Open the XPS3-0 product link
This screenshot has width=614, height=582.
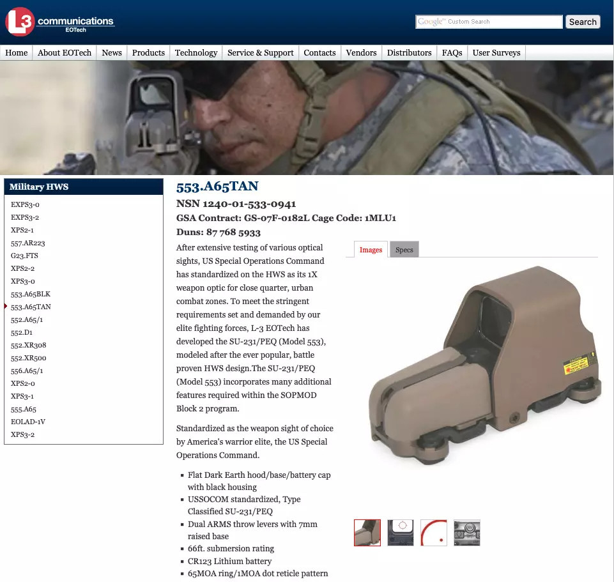pyautogui.click(x=23, y=281)
